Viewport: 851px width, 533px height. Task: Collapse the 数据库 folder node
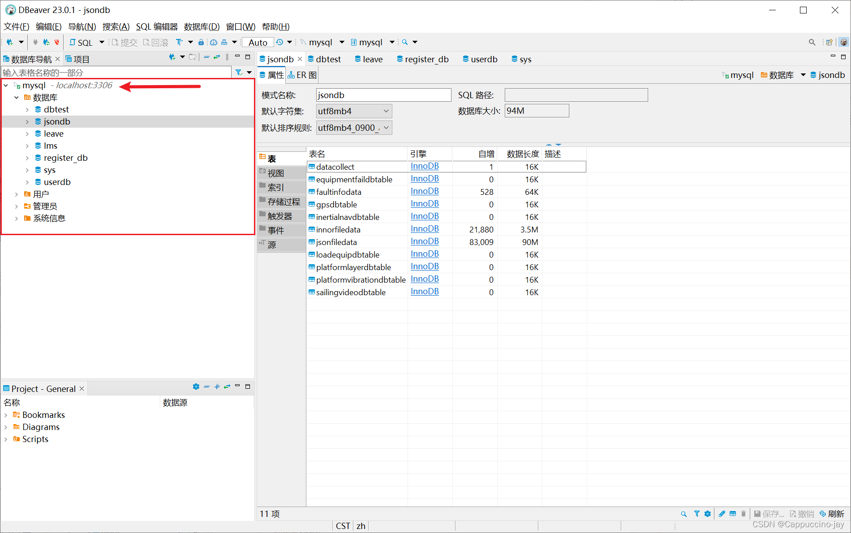[x=17, y=98]
